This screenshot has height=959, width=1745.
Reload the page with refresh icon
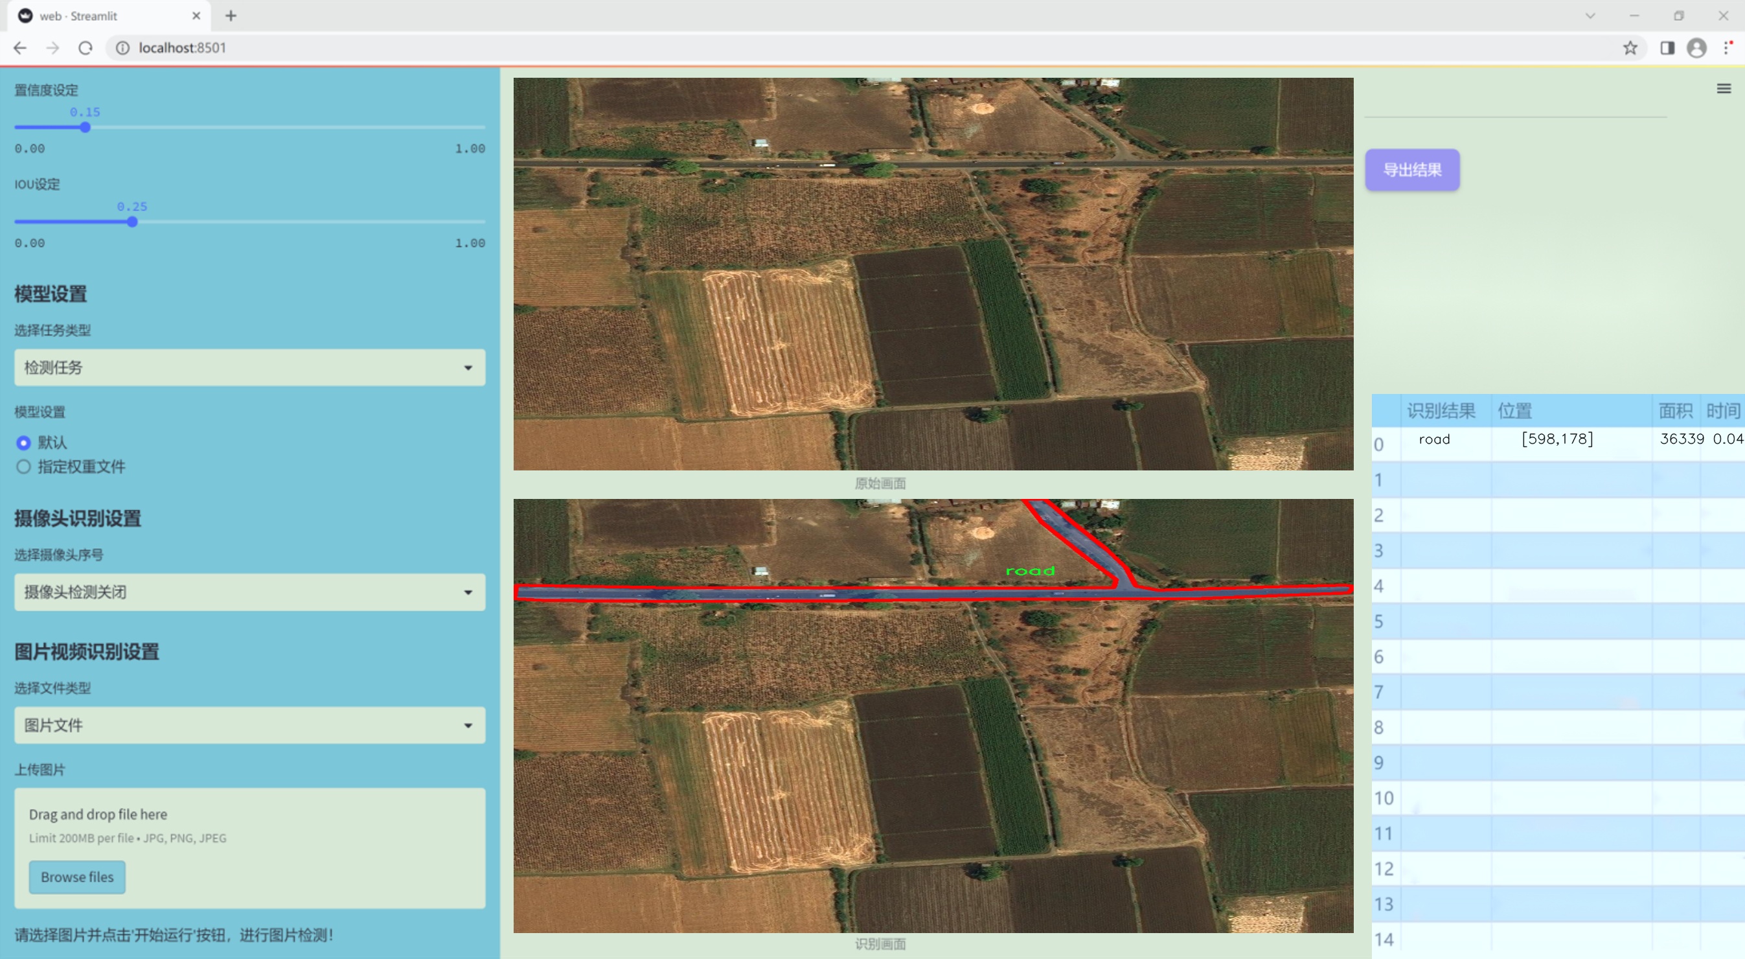[86, 48]
